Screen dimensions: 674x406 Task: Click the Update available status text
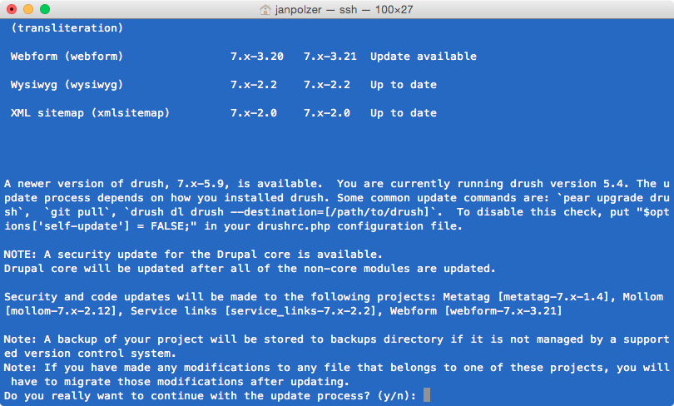coord(424,57)
